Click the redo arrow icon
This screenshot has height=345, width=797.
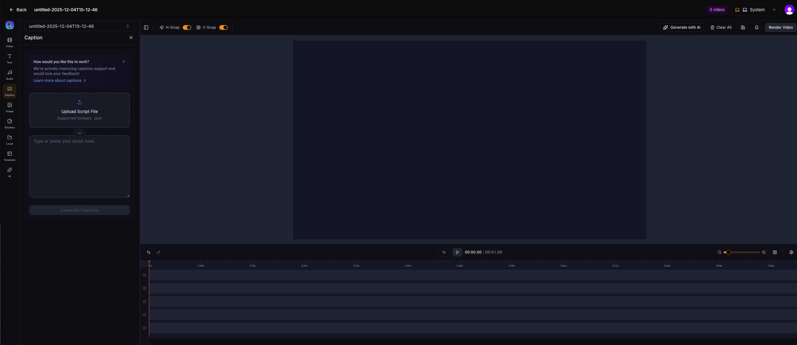[159, 252]
